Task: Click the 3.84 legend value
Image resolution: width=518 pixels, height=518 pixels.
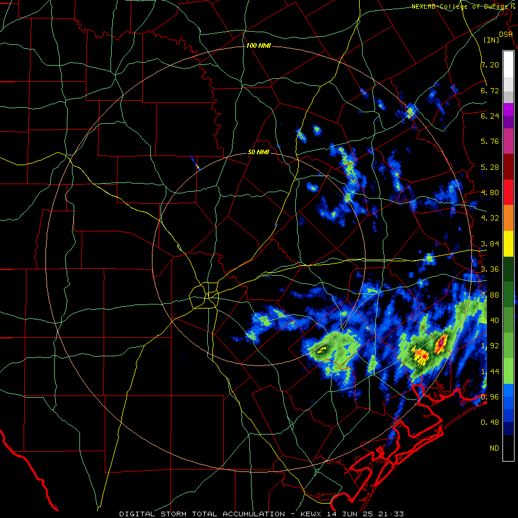Action: [x=490, y=244]
